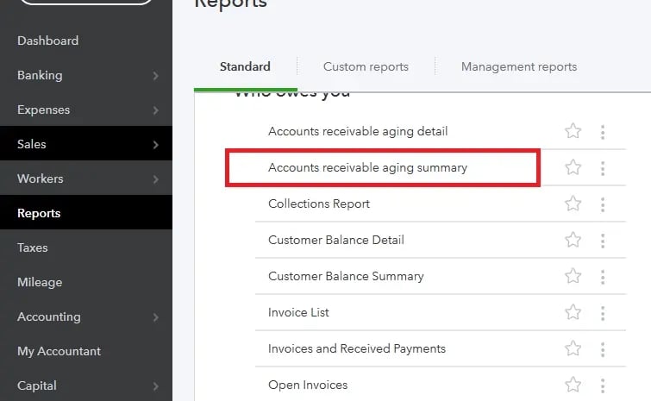This screenshot has height=401, width=651.
Task: Star the Invoice List report
Action: pos(573,312)
